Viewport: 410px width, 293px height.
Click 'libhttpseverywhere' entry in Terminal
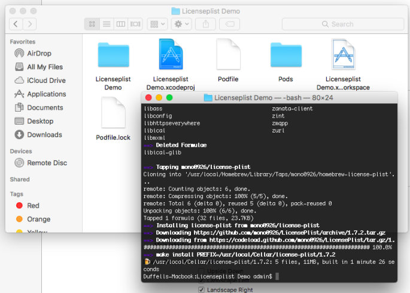[172, 124]
